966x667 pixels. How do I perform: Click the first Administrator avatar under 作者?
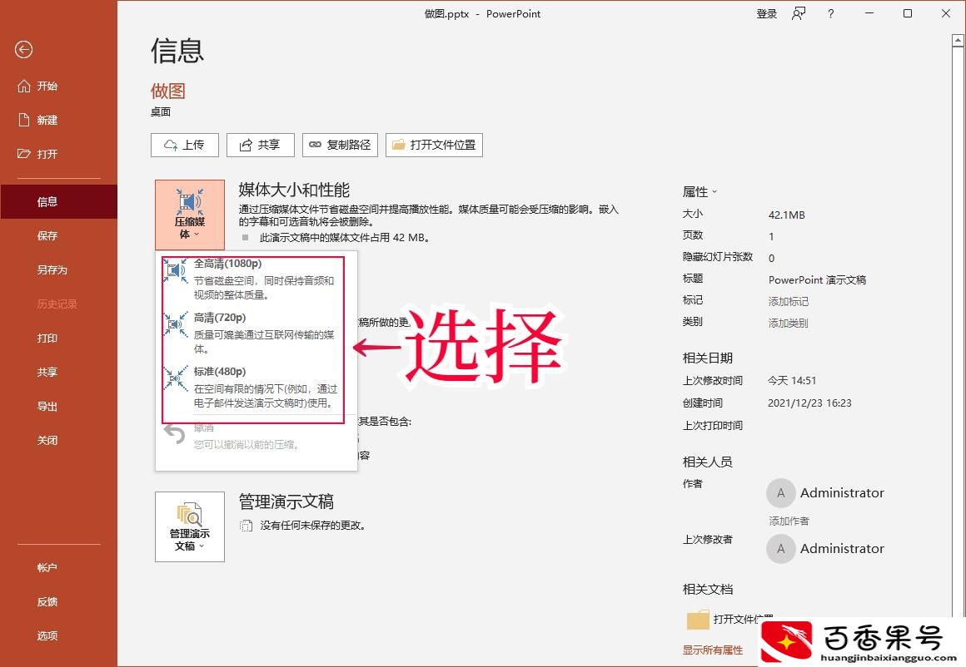[x=780, y=493]
